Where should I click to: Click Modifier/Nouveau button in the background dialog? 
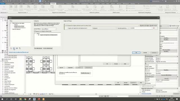pyautogui.click(x=85, y=73)
